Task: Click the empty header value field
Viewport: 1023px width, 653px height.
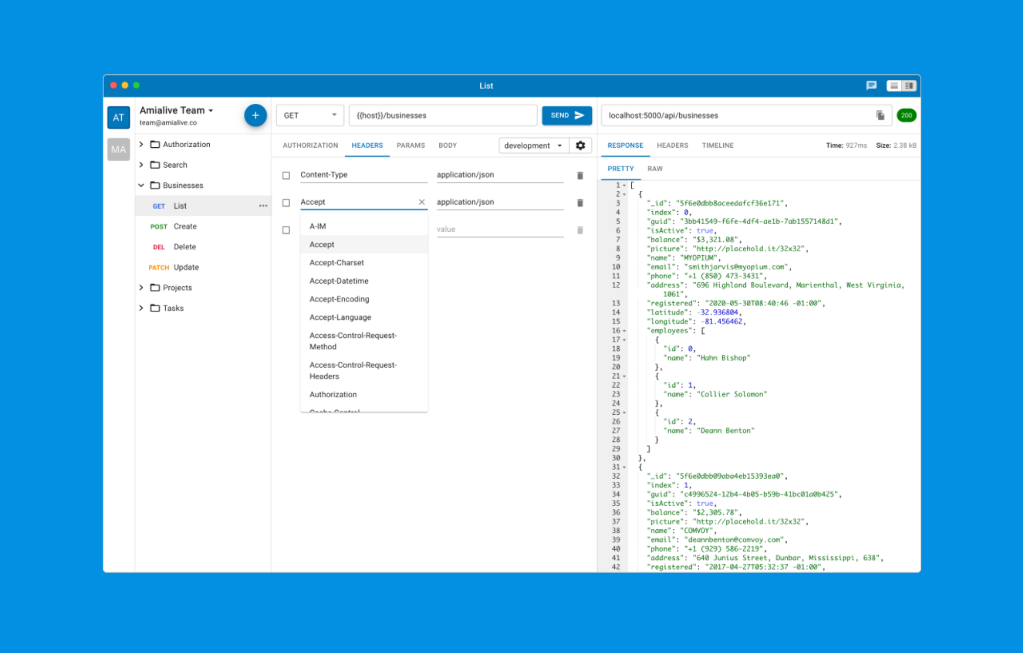Action: pyautogui.click(x=500, y=230)
